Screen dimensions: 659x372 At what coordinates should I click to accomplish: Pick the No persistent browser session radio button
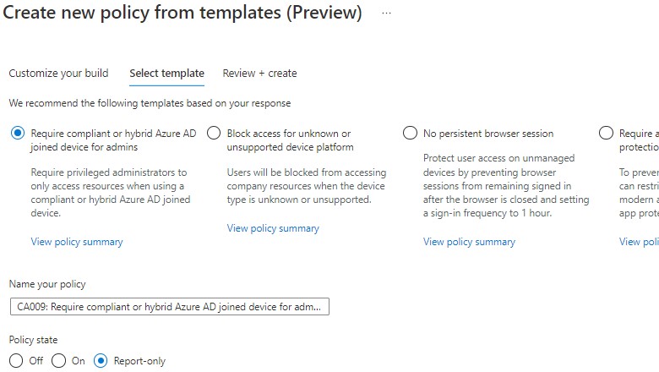pos(410,134)
